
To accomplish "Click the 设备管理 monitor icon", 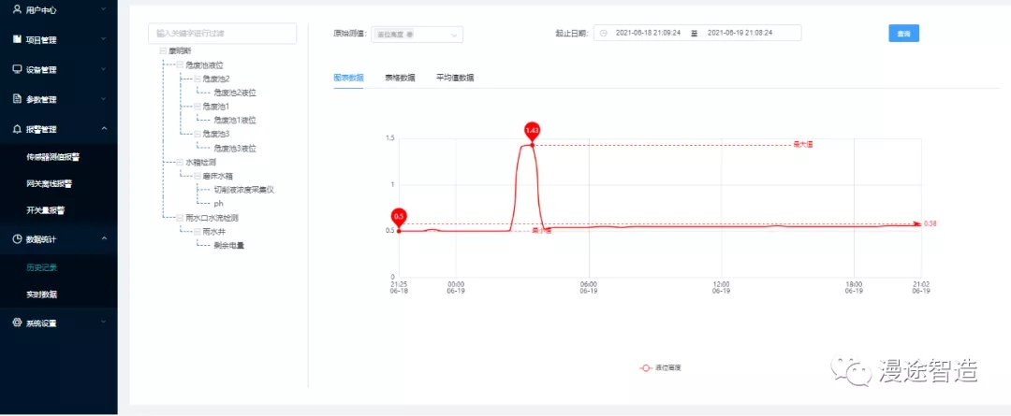I will click(x=17, y=69).
